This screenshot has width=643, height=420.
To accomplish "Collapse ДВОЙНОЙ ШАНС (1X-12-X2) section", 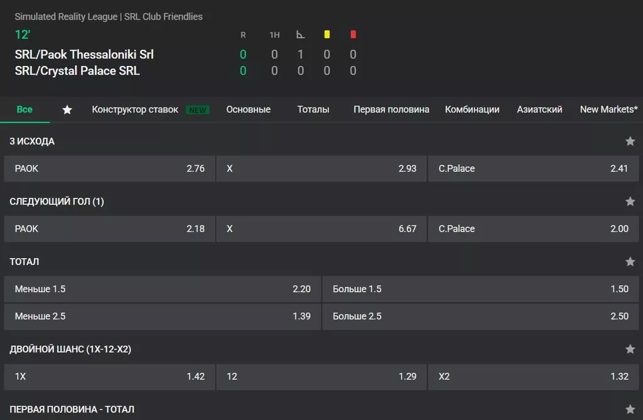I will pyautogui.click(x=70, y=349).
